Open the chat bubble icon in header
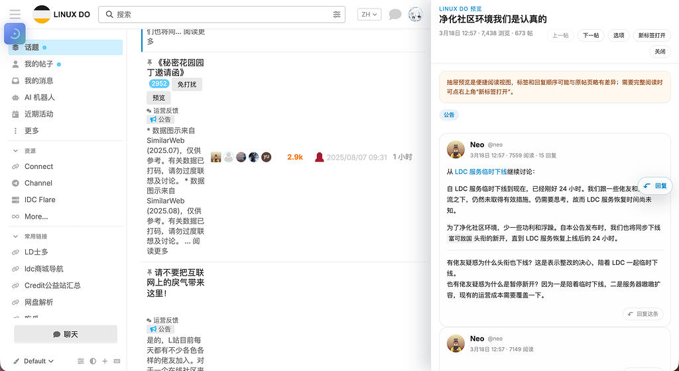Viewport: 679px width, 371px height. pos(395,15)
